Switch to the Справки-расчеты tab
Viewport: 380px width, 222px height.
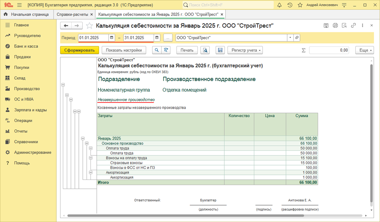[72, 14]
